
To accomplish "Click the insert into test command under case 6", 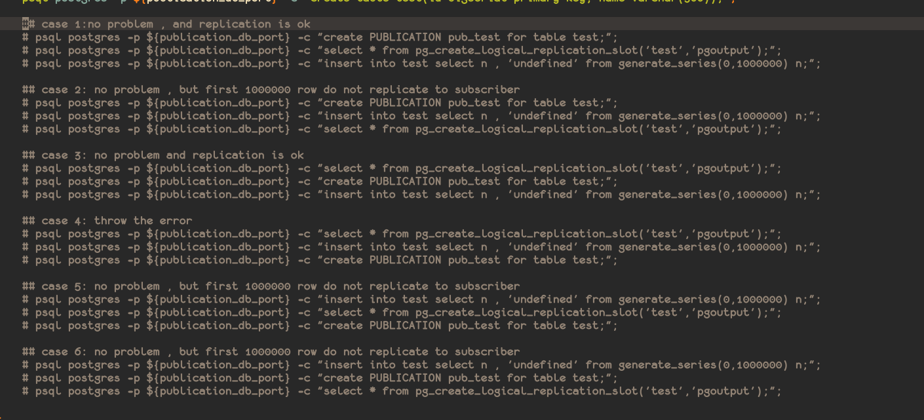I will [421, 365].
